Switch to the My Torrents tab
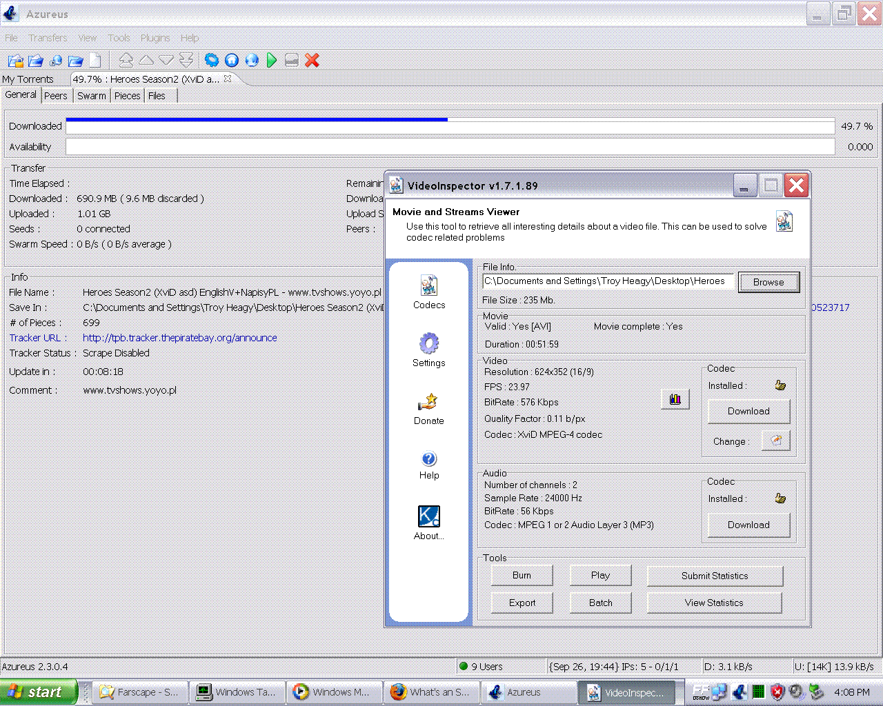 click(28, 79)
